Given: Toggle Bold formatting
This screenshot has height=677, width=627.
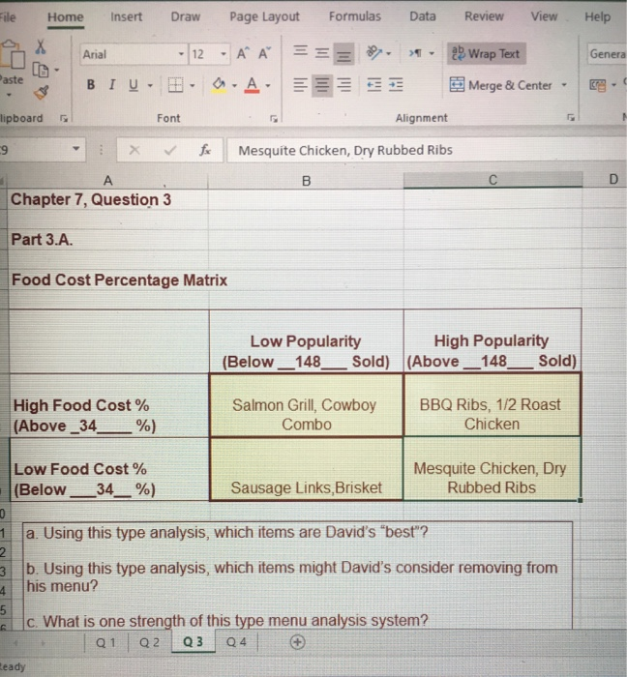Looking at the screenshot, I should [x=91, y=85].
